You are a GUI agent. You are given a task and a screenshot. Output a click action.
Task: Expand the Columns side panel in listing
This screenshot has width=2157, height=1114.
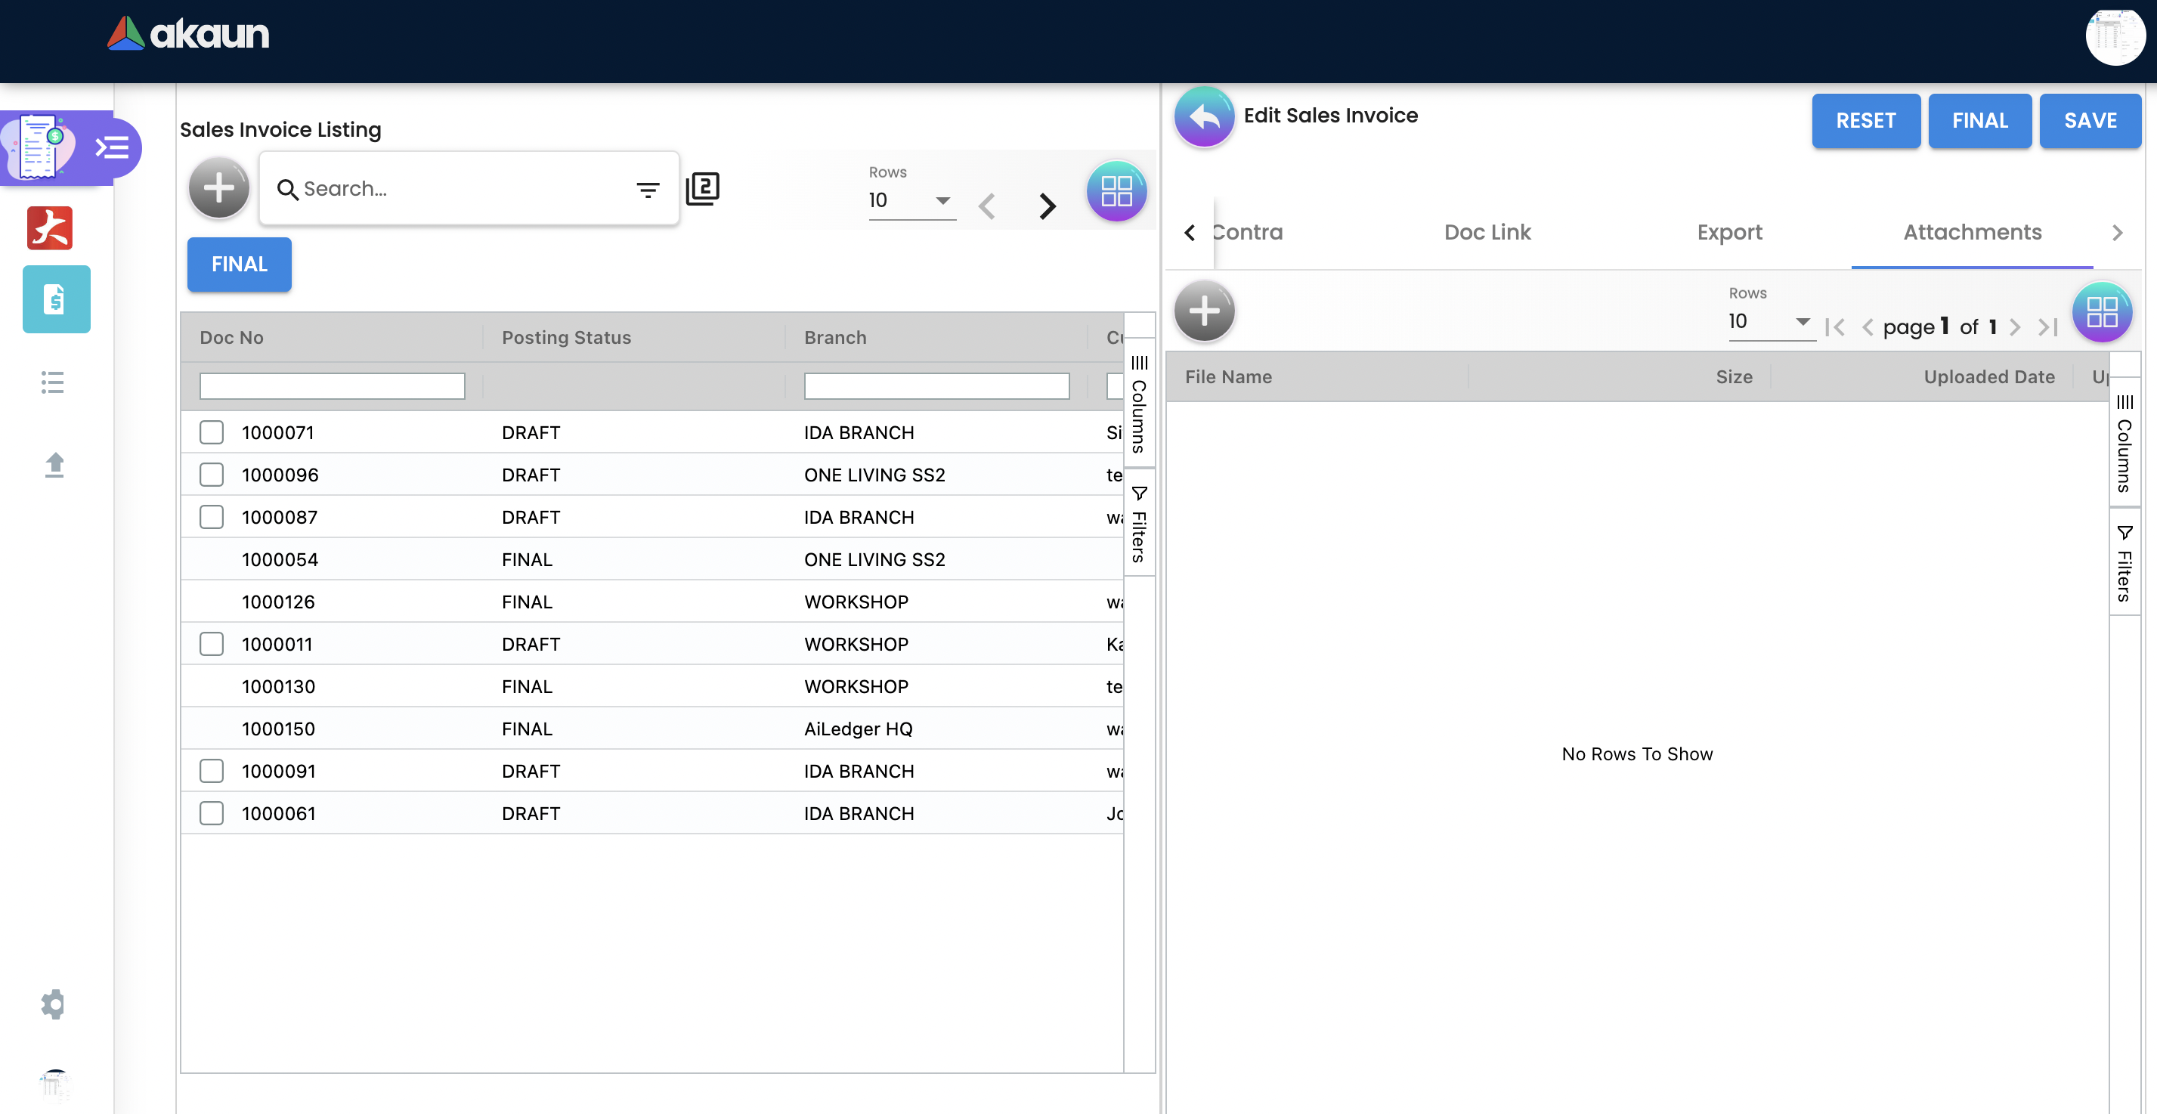[x=1139, y=404]
